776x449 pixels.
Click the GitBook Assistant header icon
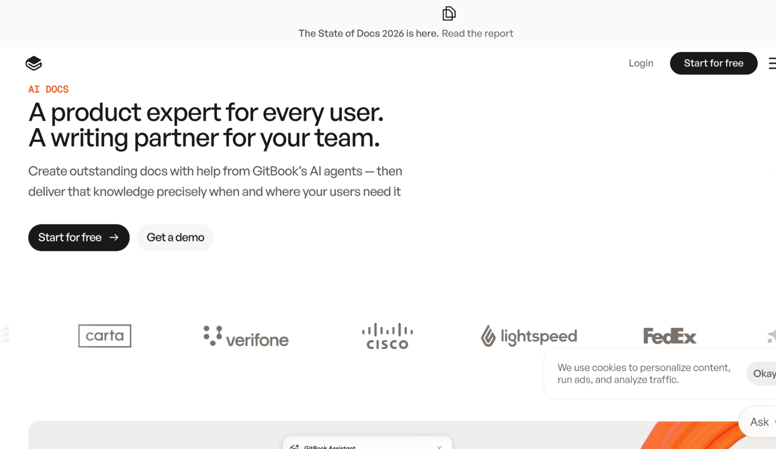(295, 447)
